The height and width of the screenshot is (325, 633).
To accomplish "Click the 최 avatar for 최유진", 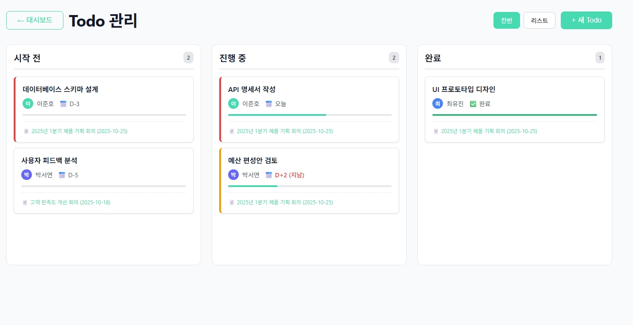I will pos(438,104).
